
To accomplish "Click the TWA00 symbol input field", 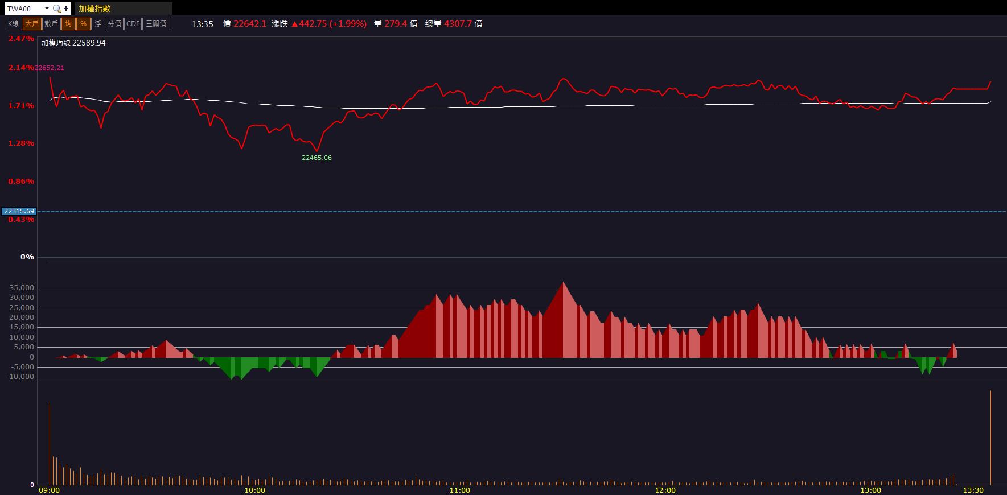I will click(x=24, y=9).
